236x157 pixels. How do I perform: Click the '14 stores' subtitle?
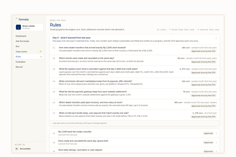26,28
